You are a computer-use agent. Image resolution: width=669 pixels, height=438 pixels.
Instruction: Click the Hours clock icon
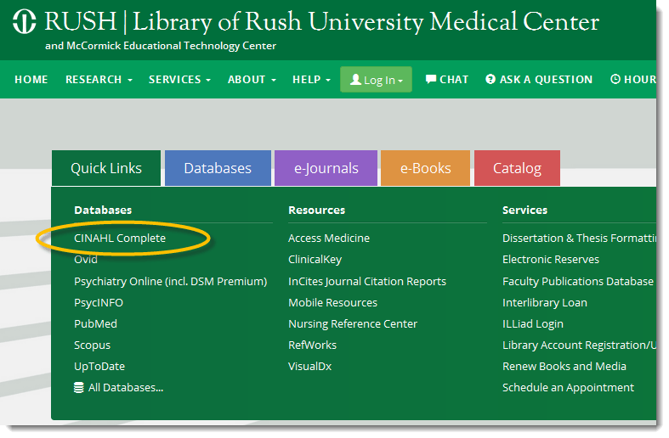coord(615,79)
